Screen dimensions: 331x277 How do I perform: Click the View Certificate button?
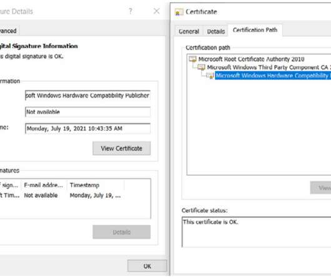tap(122, 148)
